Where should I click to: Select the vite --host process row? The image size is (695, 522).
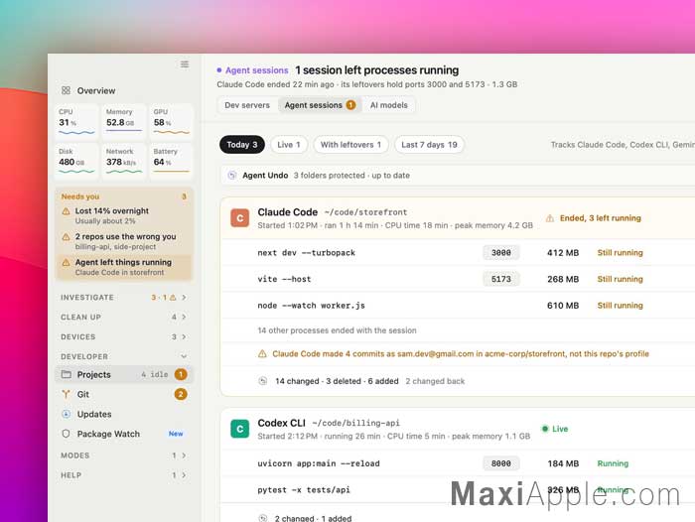458,279
